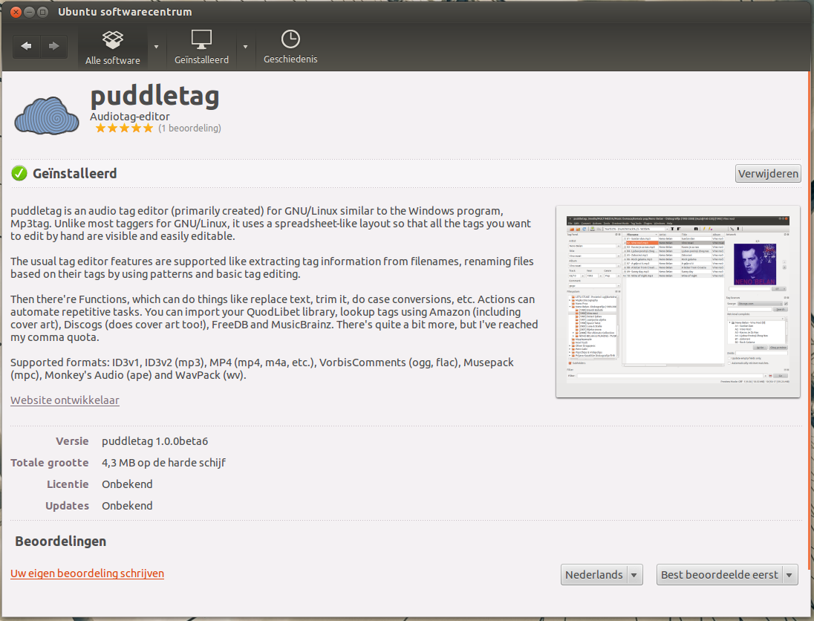Open Geschiedenis via the clock icon
The image size is (814, 621).
(x=290, y=39)
